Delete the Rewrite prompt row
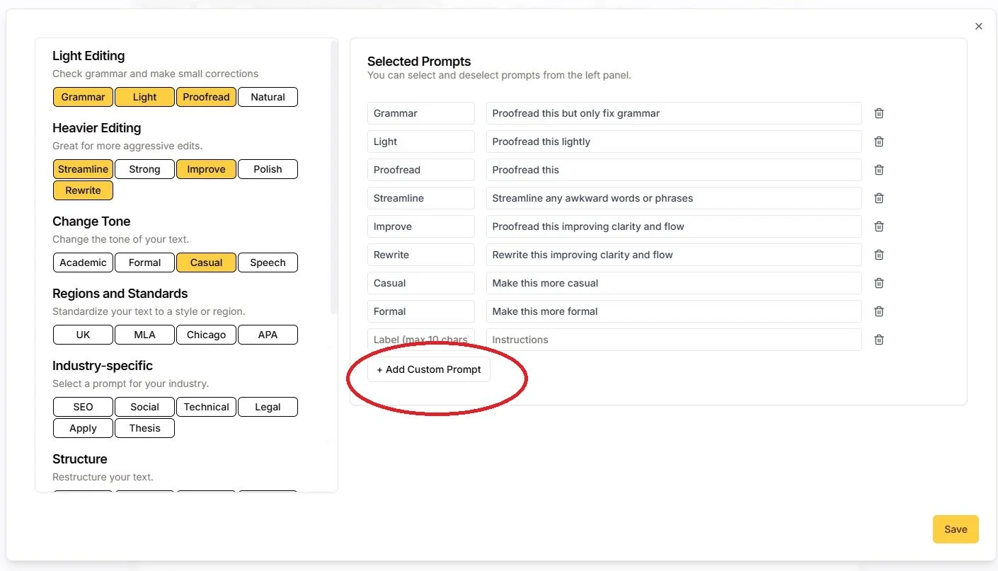The height and width of the screenshot is (571, 998). point(878,255)
